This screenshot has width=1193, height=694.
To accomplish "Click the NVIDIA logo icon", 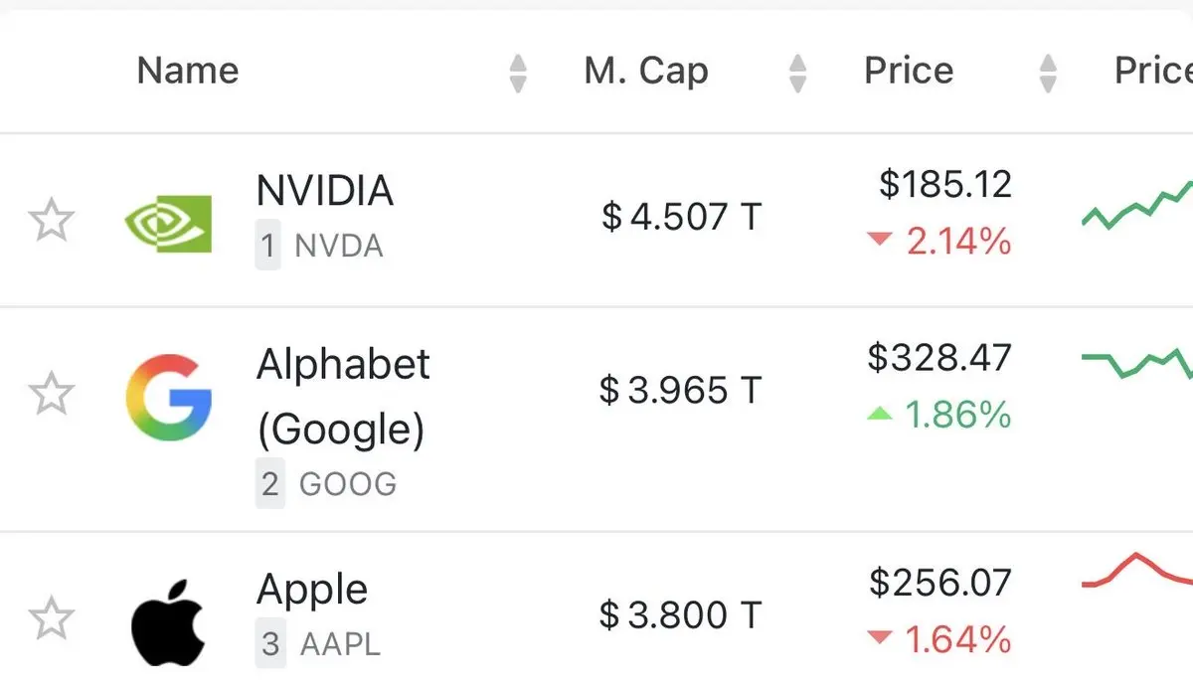I will click(x=167, y=222).
